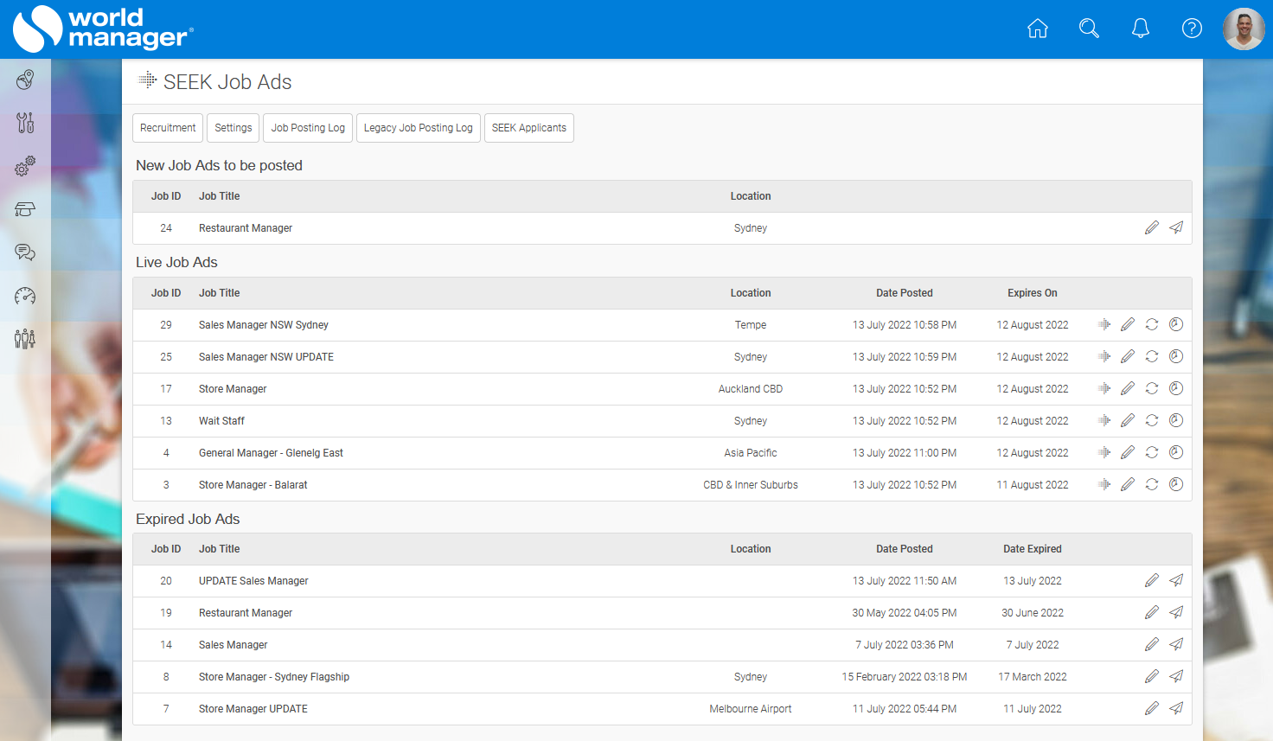Edit Store Manager - Balarat ad
This screenshot has width=1273, height=741.
[1128, 484]
